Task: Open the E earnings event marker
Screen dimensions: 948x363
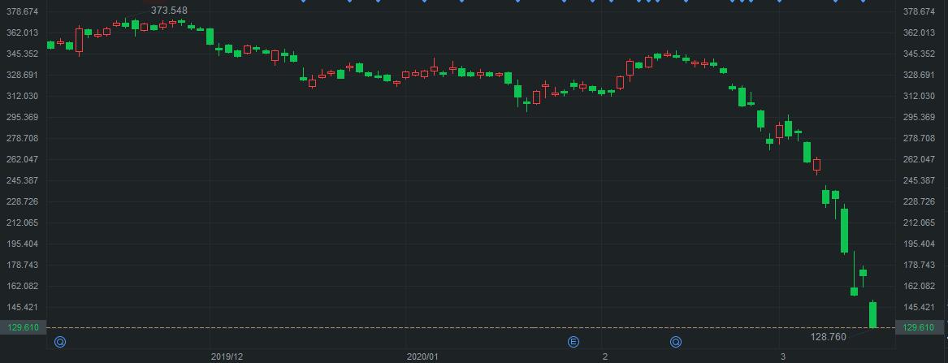Action: pos(574,343)
